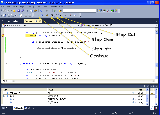
Task: Click the code editor vertical scrollbar thumb
Action: point(157,65)
